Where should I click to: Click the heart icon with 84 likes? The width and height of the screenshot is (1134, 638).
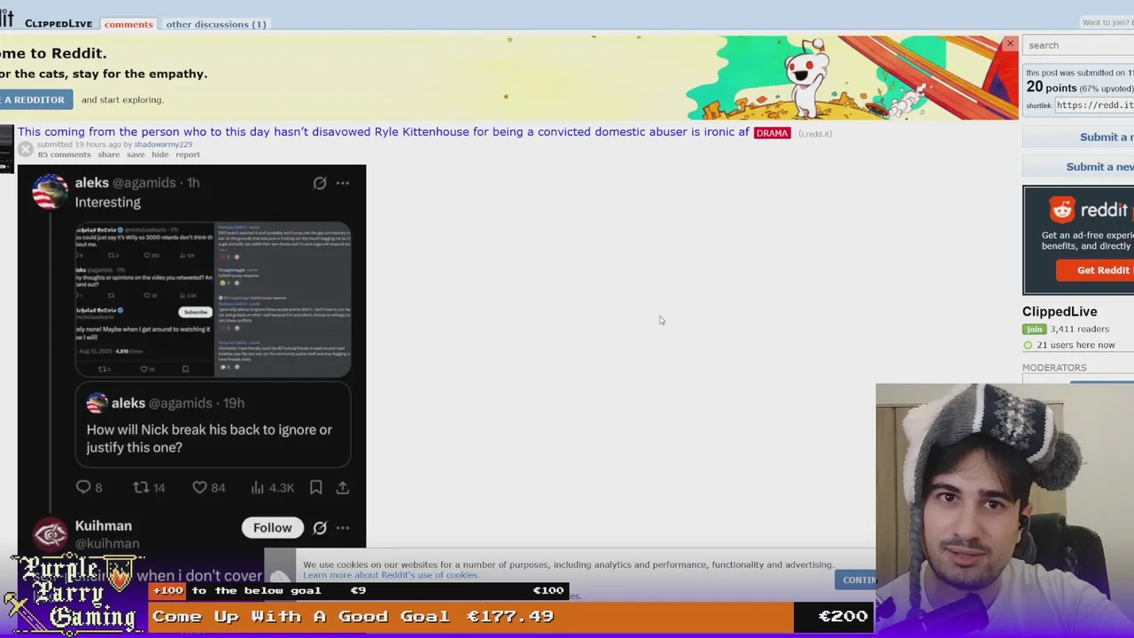click(x=199, y=487)
